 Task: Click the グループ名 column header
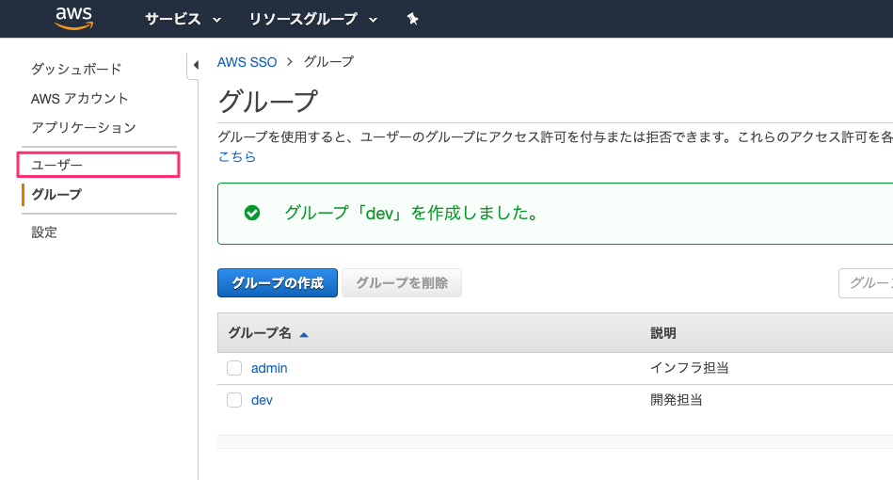(x=260, y=333)
